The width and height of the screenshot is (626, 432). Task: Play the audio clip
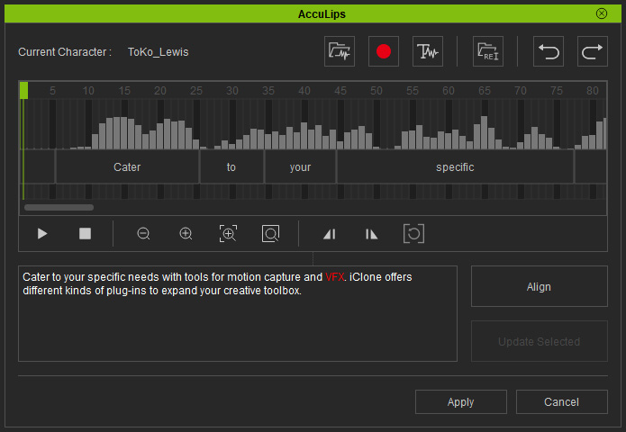pyautogui.click(x=42, y=234)
